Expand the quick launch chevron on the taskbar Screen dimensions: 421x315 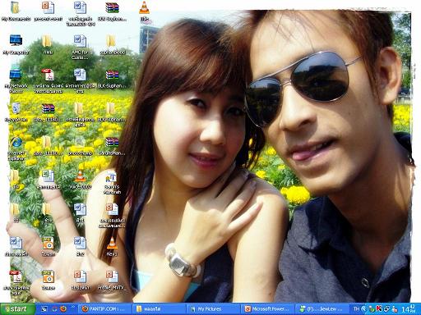[x=73, y=307]
